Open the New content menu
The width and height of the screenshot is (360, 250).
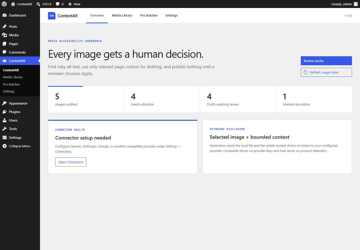[x=74, y=4]
